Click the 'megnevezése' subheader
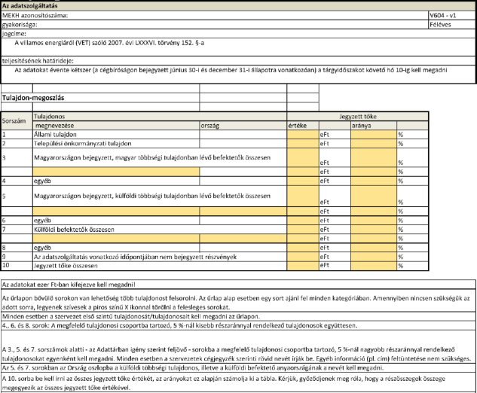Viewport: 477px width, 393px height. coord(116,126)
